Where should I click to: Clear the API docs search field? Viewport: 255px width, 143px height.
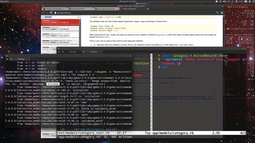pos(79,17)
